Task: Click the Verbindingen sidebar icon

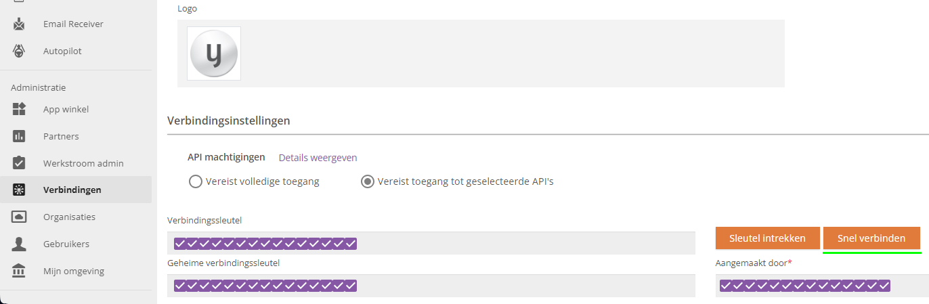Action: 19,190
